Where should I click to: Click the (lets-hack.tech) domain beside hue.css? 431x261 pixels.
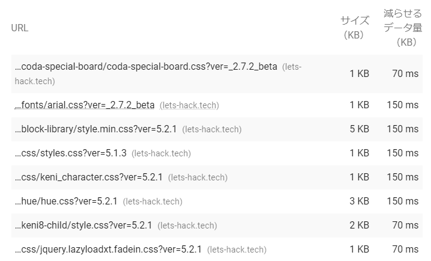tap(153, 201)
